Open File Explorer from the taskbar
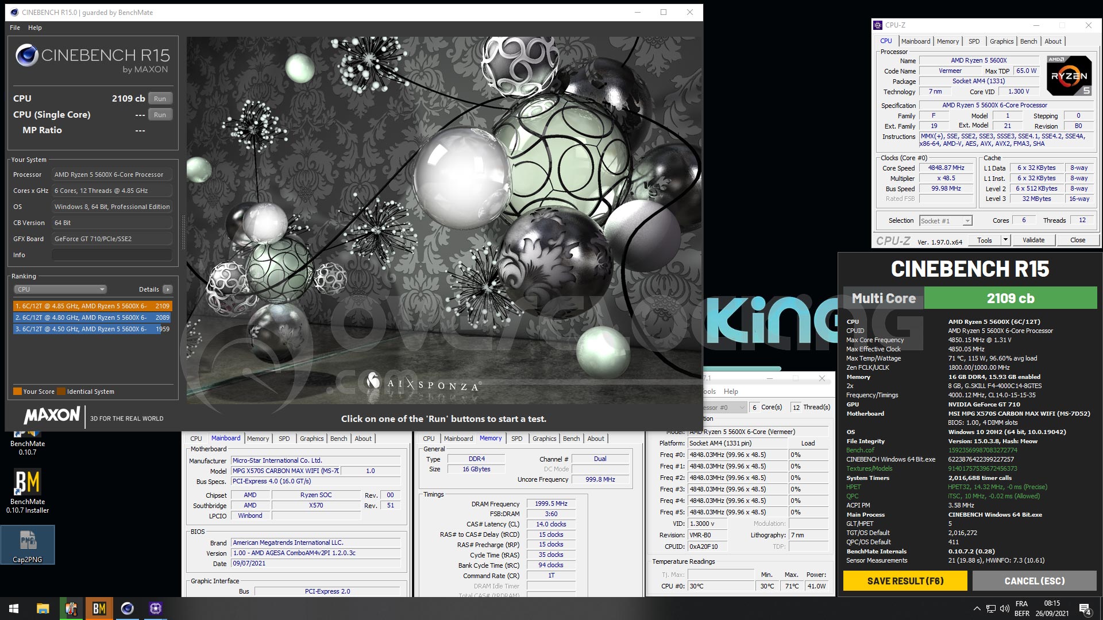 tap(43, 609)
